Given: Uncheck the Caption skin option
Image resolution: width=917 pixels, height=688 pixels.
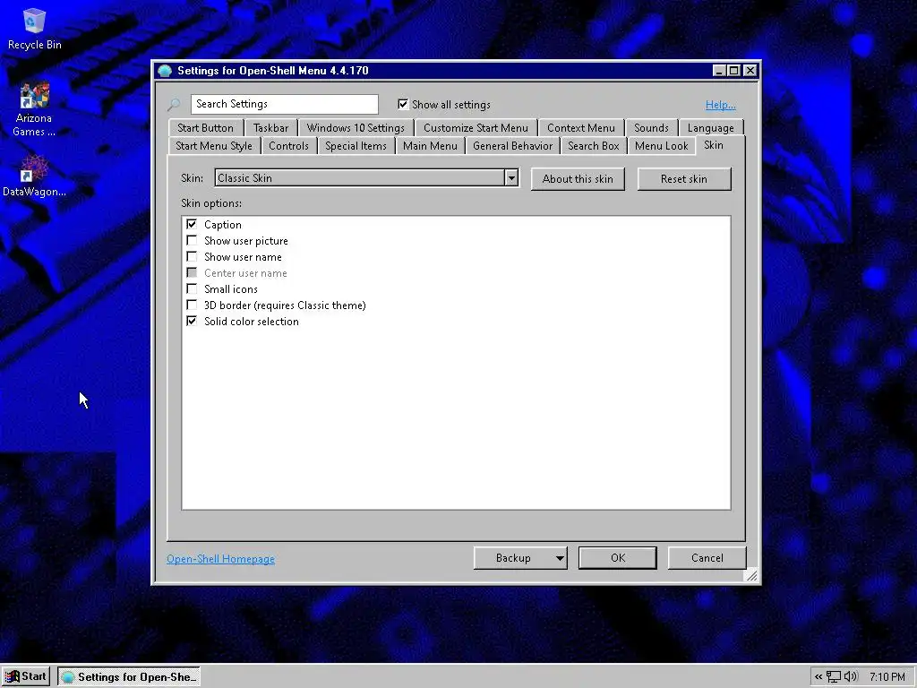Looking at the screenshot, I should coord(192,224).
